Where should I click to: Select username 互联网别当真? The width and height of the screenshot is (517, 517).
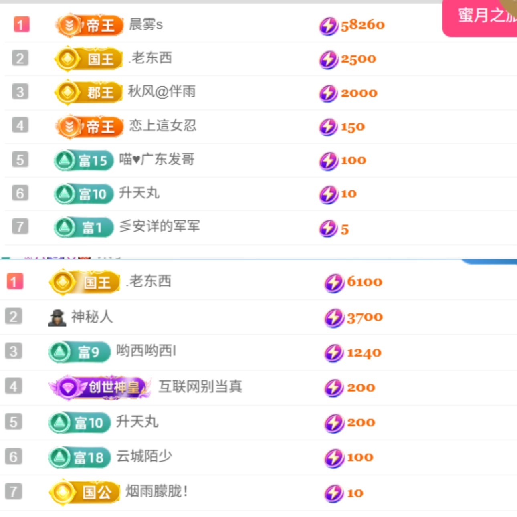[x=200, y=386]
